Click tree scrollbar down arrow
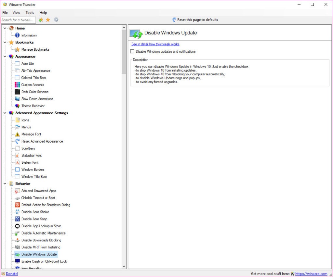Screen dimensions: 333x277 (124, 266)
